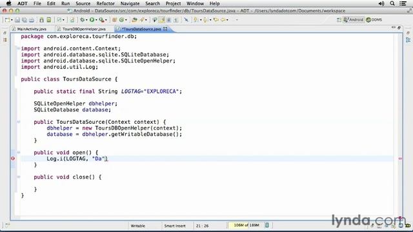Switch to the DDMS perspective
The image size is (413, 232).
[374, 20]
